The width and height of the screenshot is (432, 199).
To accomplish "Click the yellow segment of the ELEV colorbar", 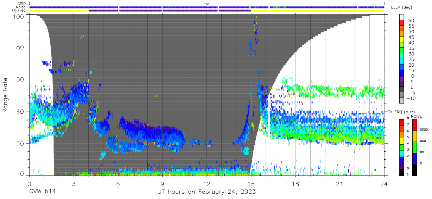I will point(402,40).
